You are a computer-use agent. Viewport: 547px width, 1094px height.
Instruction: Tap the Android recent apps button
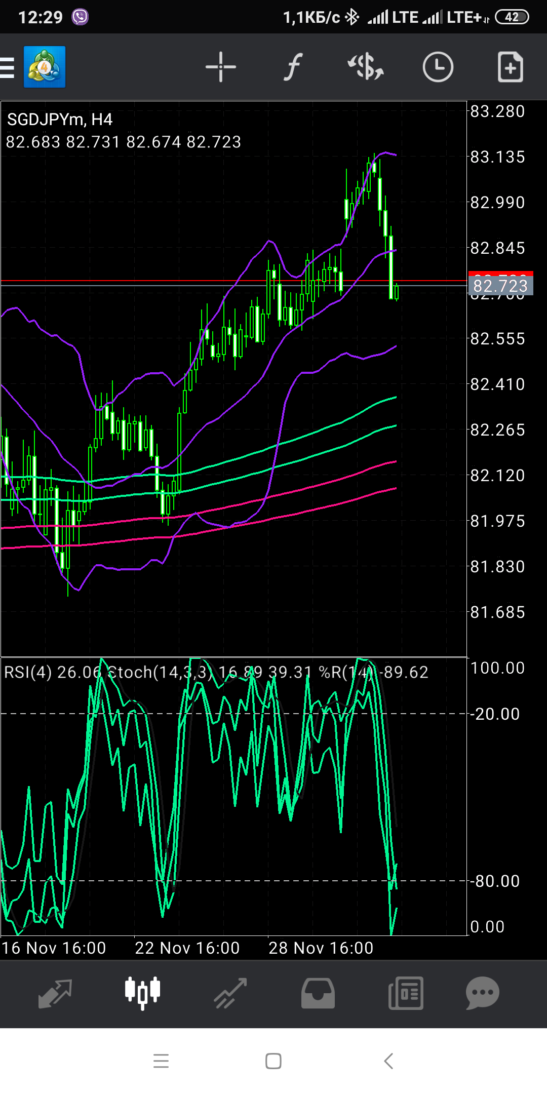point(161,1061)
